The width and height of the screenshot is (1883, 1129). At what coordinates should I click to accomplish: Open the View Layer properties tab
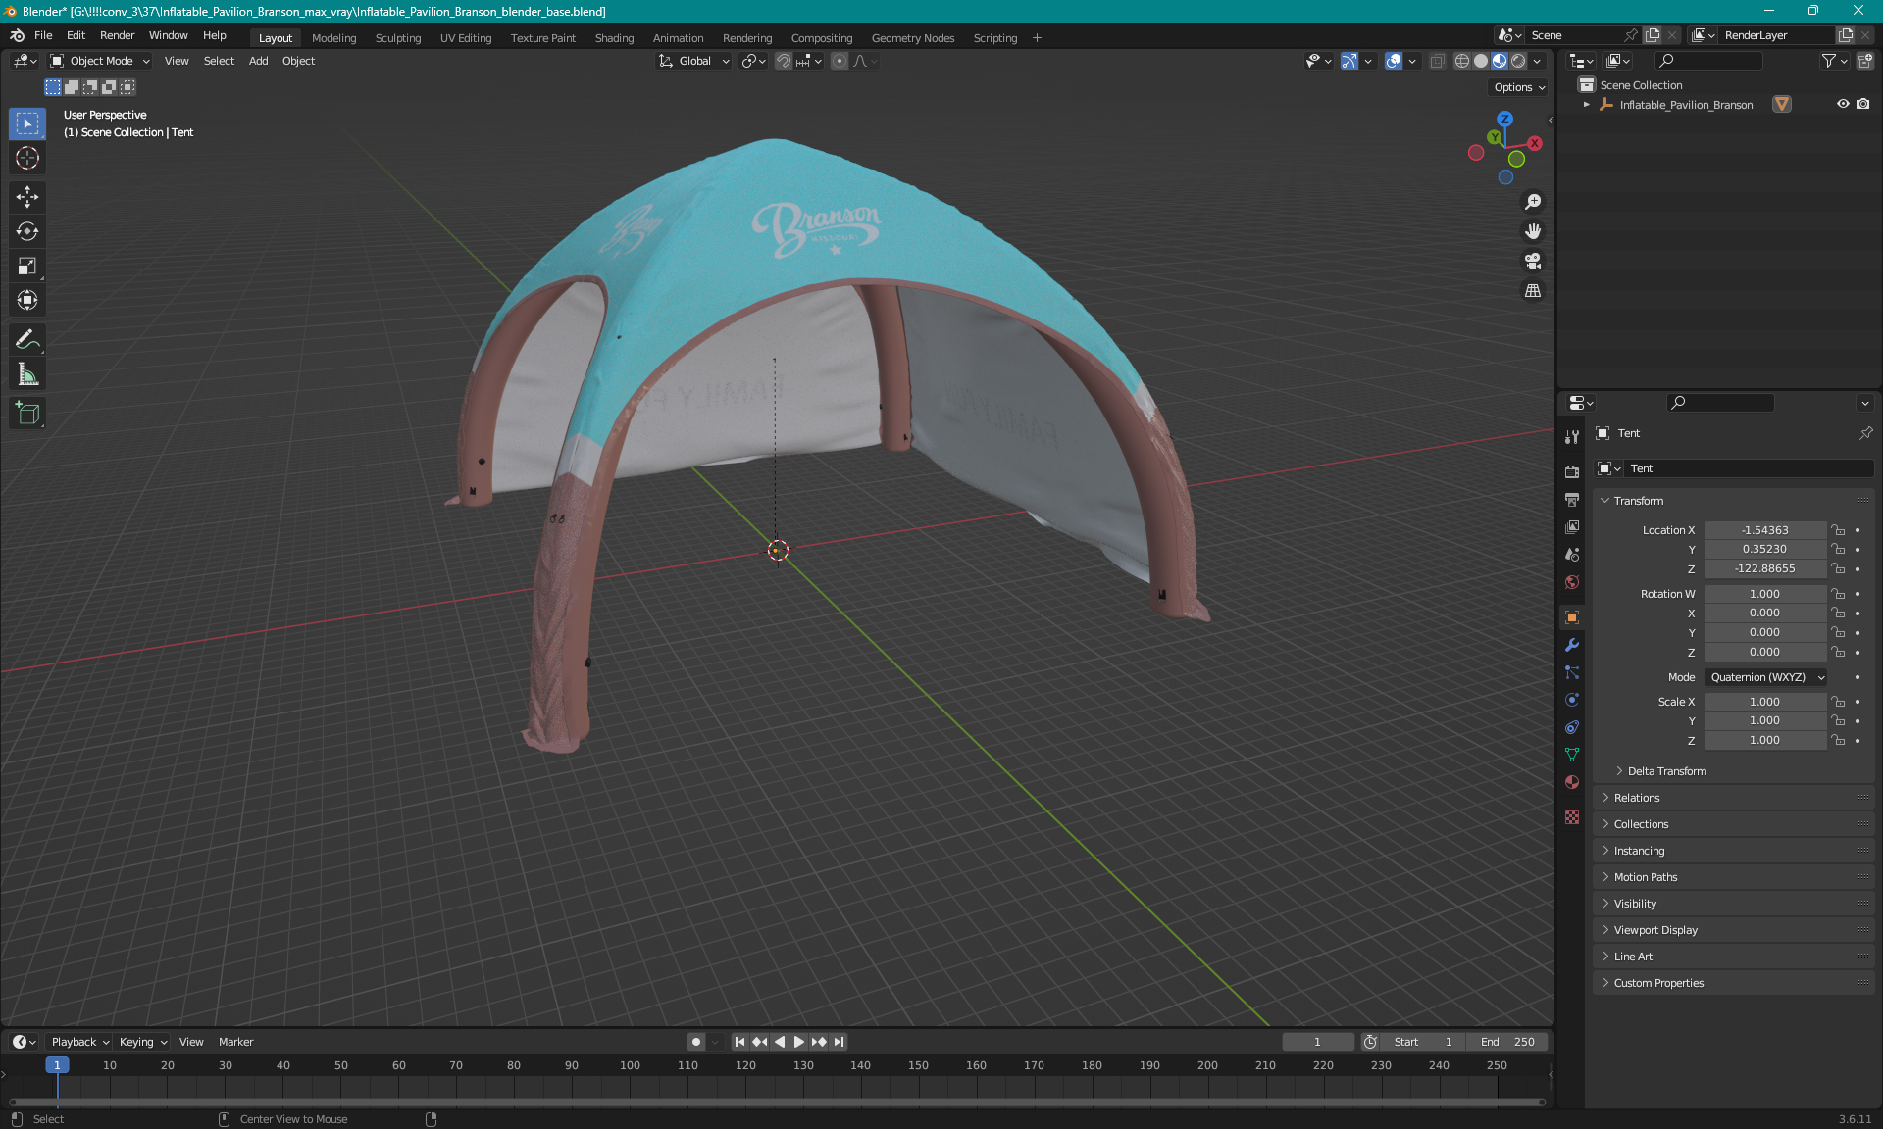(1572, 527)
